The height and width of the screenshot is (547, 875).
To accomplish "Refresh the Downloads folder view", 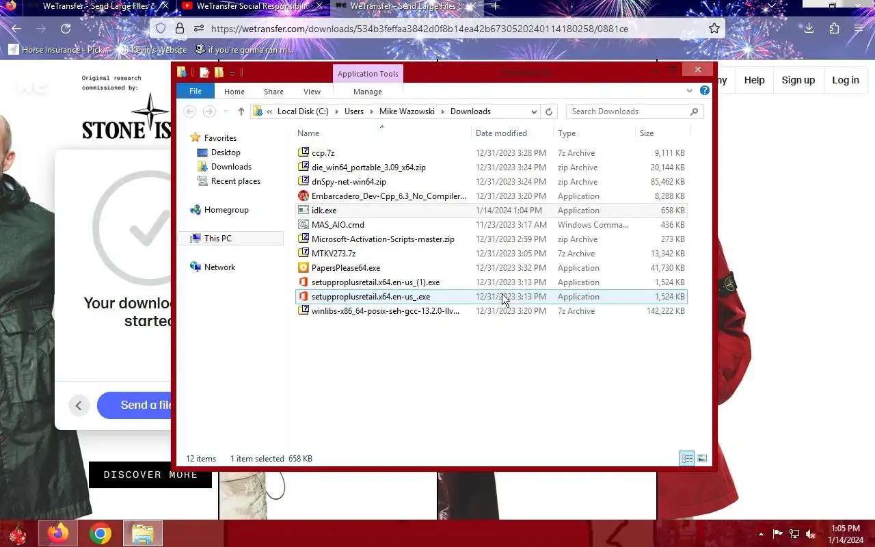I will (549, 111).
